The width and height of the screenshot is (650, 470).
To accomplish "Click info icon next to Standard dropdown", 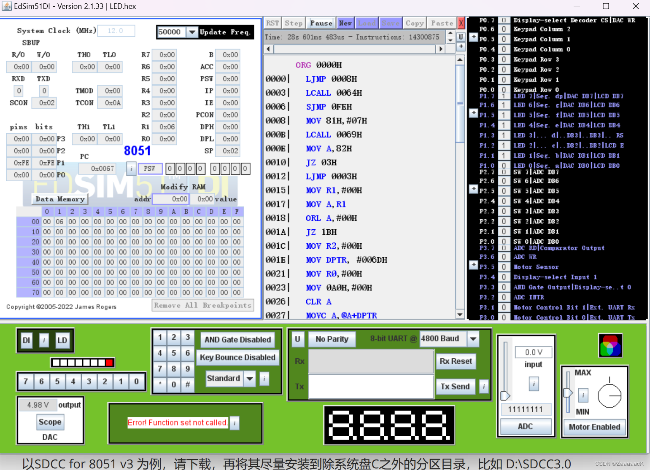I will (x=264, y=379).
